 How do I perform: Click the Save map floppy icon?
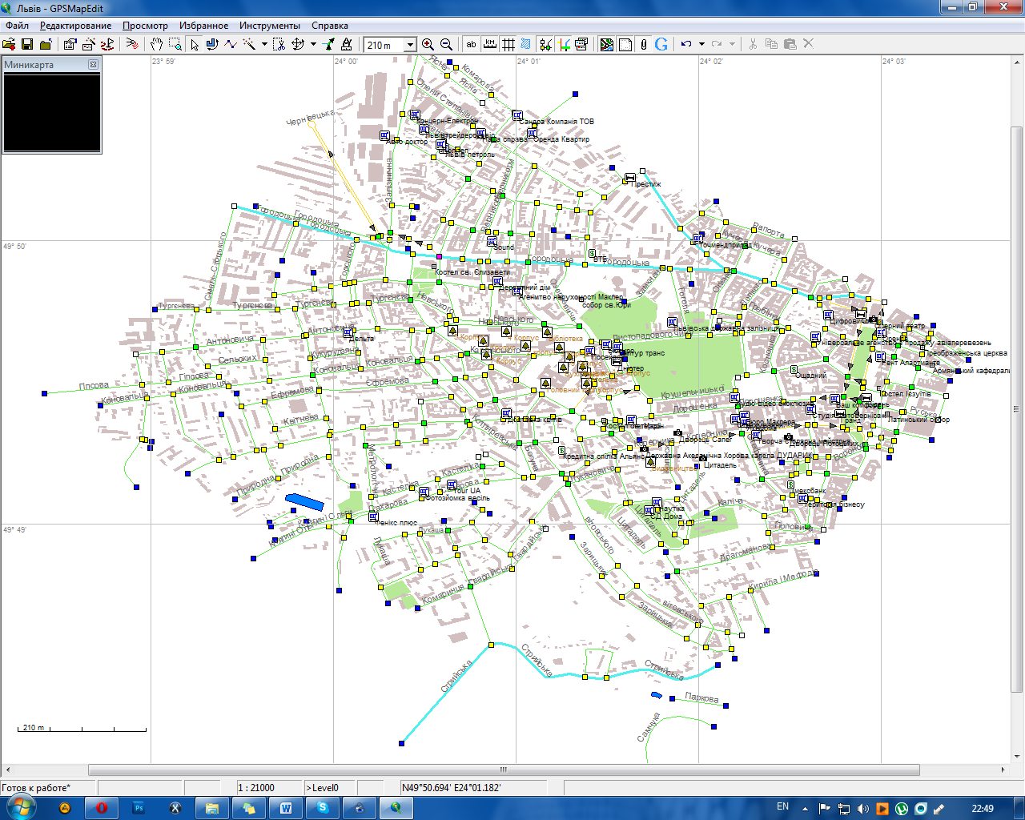tap(27, 44)
